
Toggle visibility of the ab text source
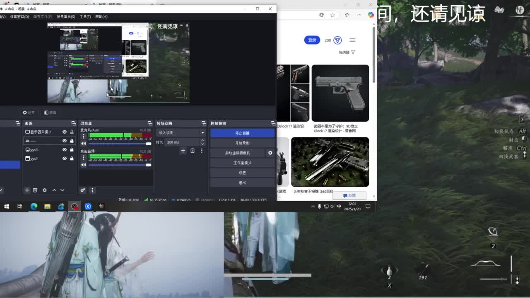65,141
